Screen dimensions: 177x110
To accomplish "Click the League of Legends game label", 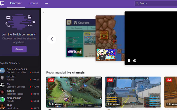I will [16, 87].
